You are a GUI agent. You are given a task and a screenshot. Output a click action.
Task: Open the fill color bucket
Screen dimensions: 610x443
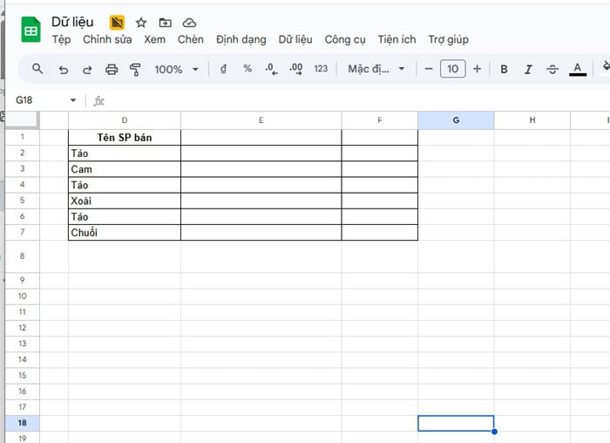coord(606,67)
